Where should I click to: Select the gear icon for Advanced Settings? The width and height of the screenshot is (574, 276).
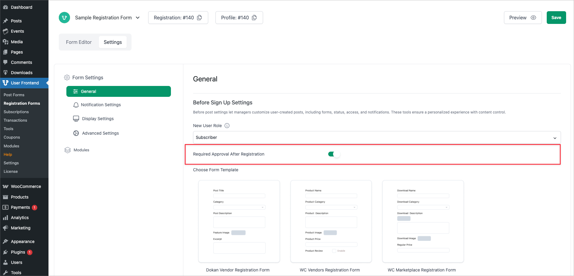click(x=76, y=133)
